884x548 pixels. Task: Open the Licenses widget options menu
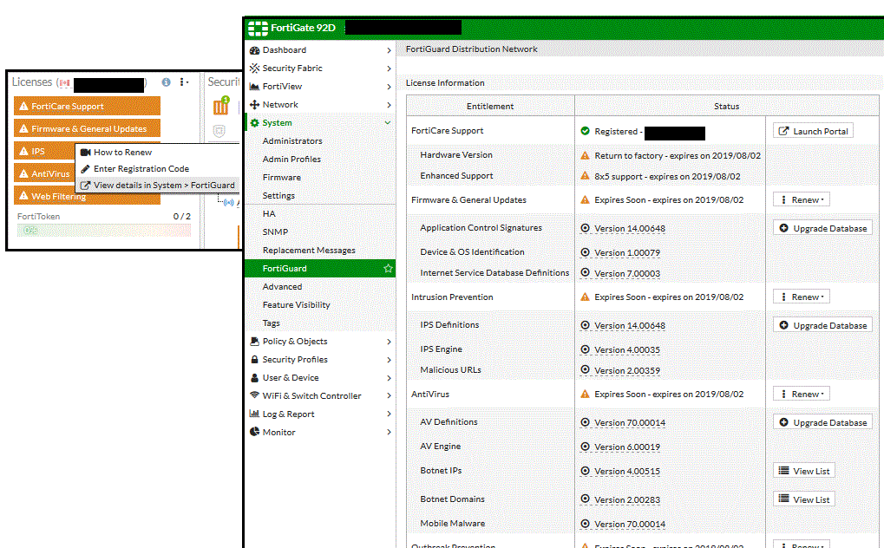pyautogui.click(x=183, y=82)
